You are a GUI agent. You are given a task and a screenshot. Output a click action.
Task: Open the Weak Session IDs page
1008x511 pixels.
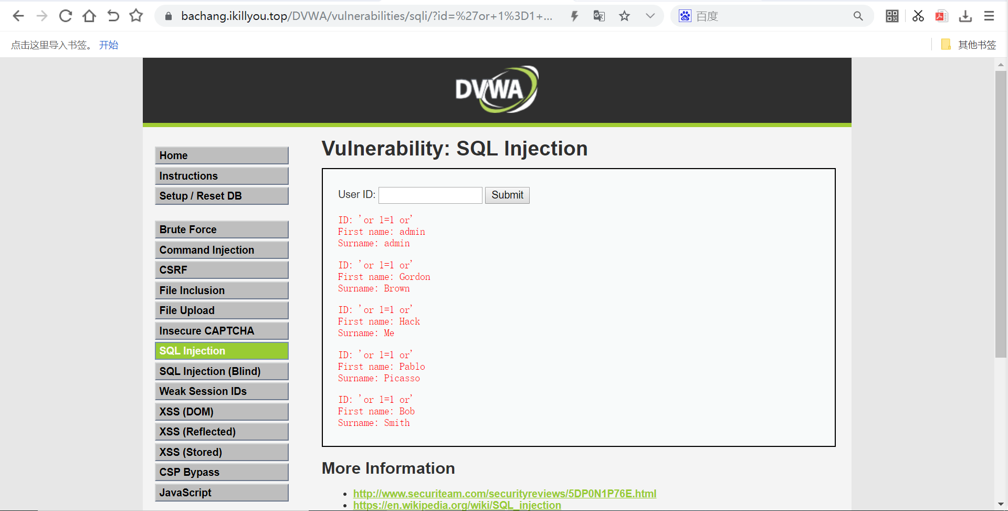222,391
